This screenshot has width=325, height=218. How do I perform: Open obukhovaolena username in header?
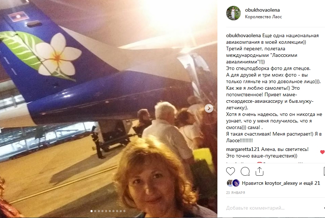coord(262,10)
